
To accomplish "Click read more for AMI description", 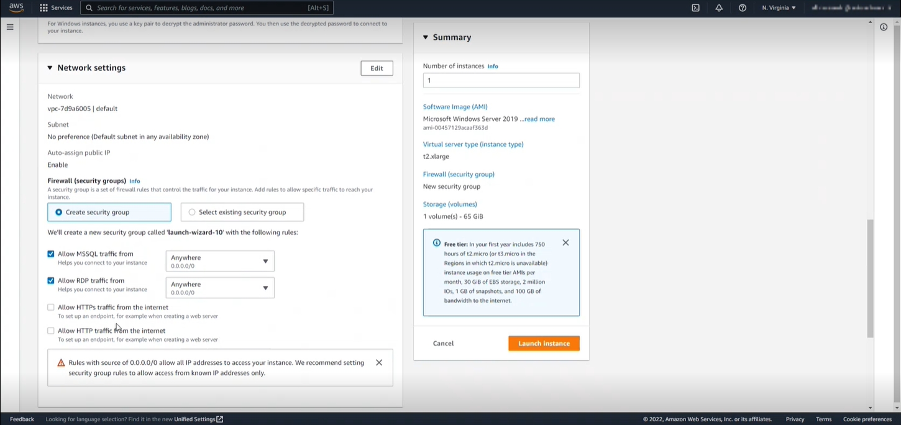I will [x=539, y=119].
